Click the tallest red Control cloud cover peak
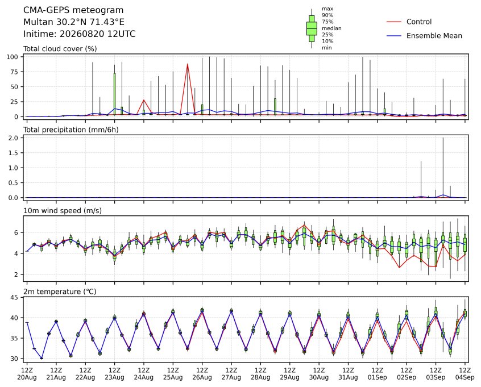The image size is (481, 387). [188, 64]
